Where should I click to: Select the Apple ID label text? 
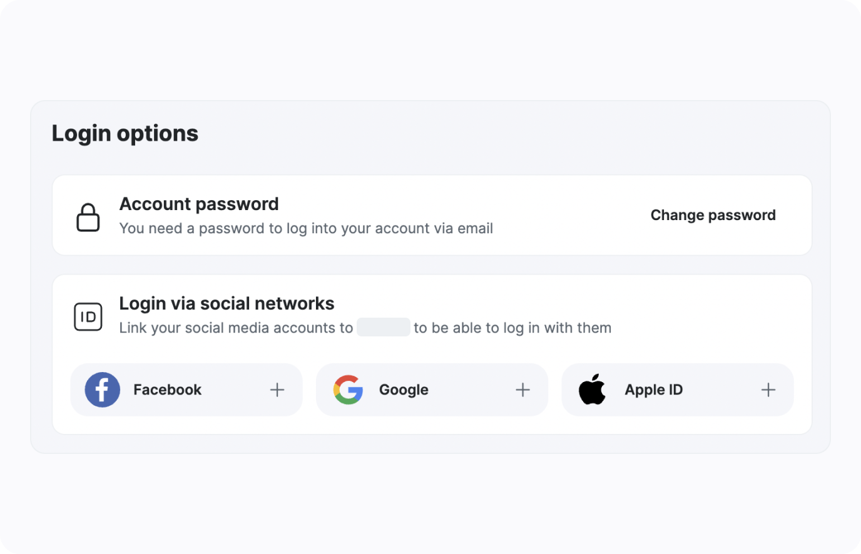point(653,390)
